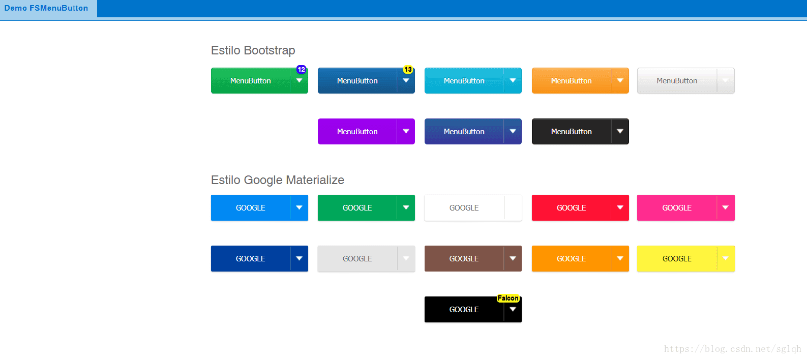This screenshot has width=807, height=359.
Task: Click the green Bootstrap MenuButton label
Action: [x=250, y=81]
